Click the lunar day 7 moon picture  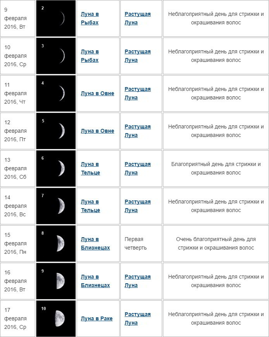56,206
